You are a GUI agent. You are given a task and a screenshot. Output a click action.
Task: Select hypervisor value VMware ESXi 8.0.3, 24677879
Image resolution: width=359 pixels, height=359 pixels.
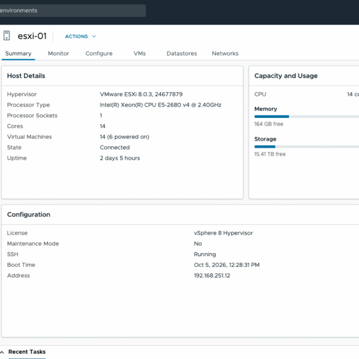(x=141, y=95)
